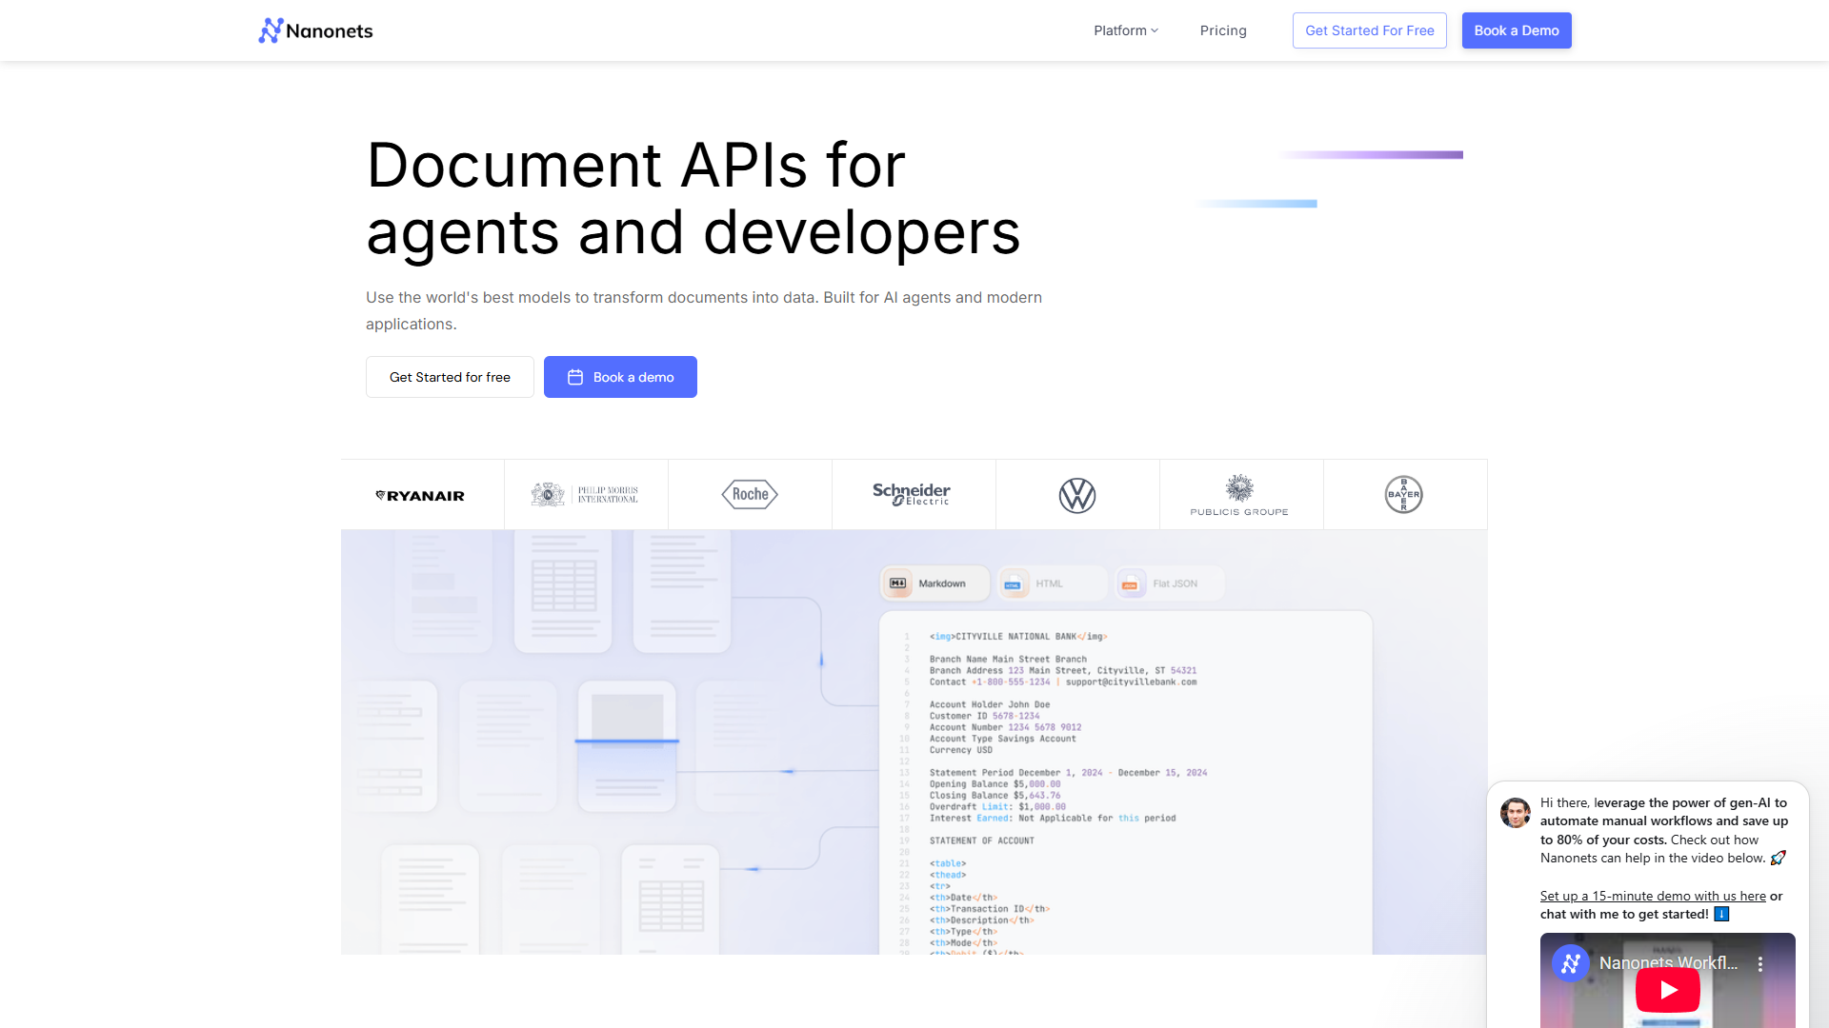Click the Volkswagen logo
This screenshot has width=1829, height=1028.
coord(1077,494)
